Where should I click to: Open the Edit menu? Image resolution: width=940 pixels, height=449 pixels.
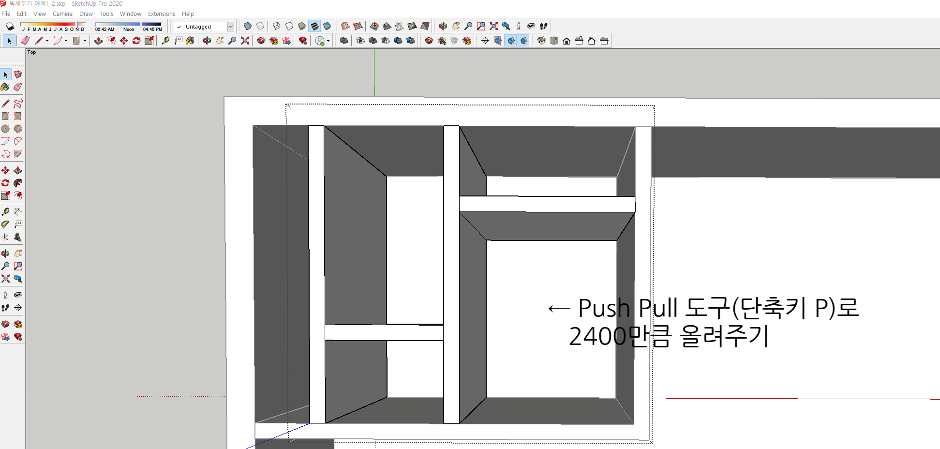tap(22, 14)
